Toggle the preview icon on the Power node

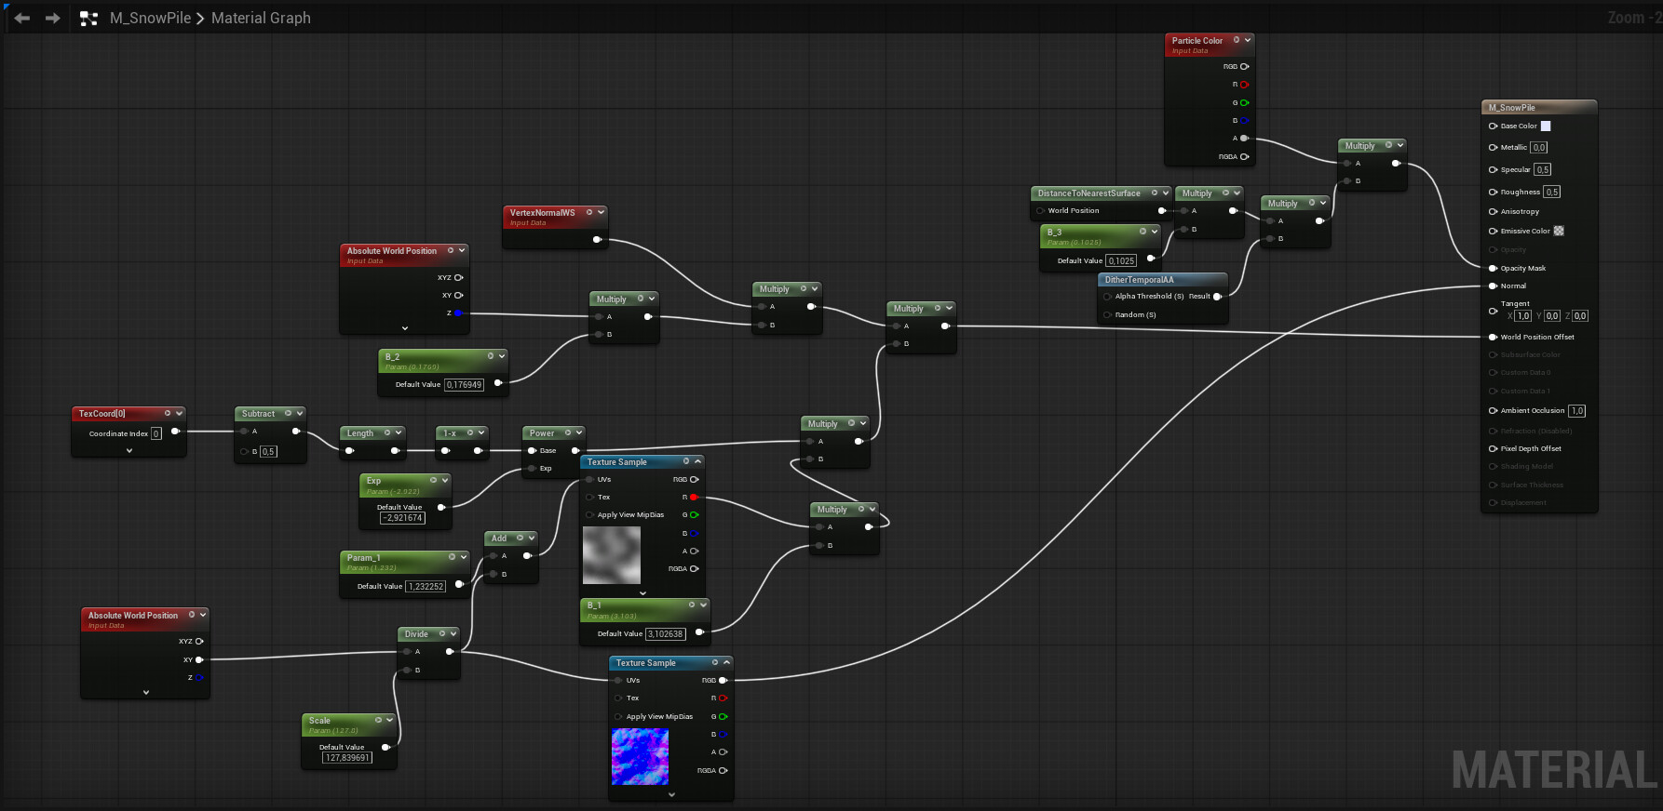[567, 432]
